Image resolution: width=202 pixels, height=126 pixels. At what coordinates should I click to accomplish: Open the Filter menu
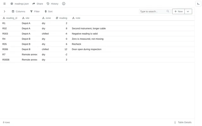[35, 11]
